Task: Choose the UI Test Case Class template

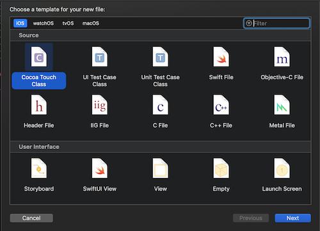Action: click(x=100, y=66)
